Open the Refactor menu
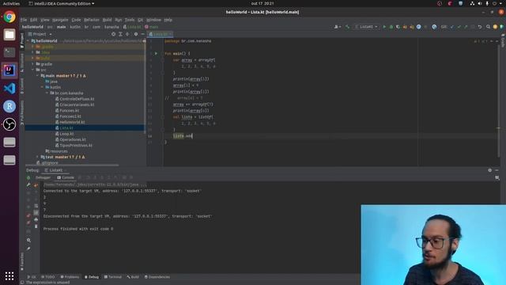Screen dimensions: 506x285 tap(92, 20)
